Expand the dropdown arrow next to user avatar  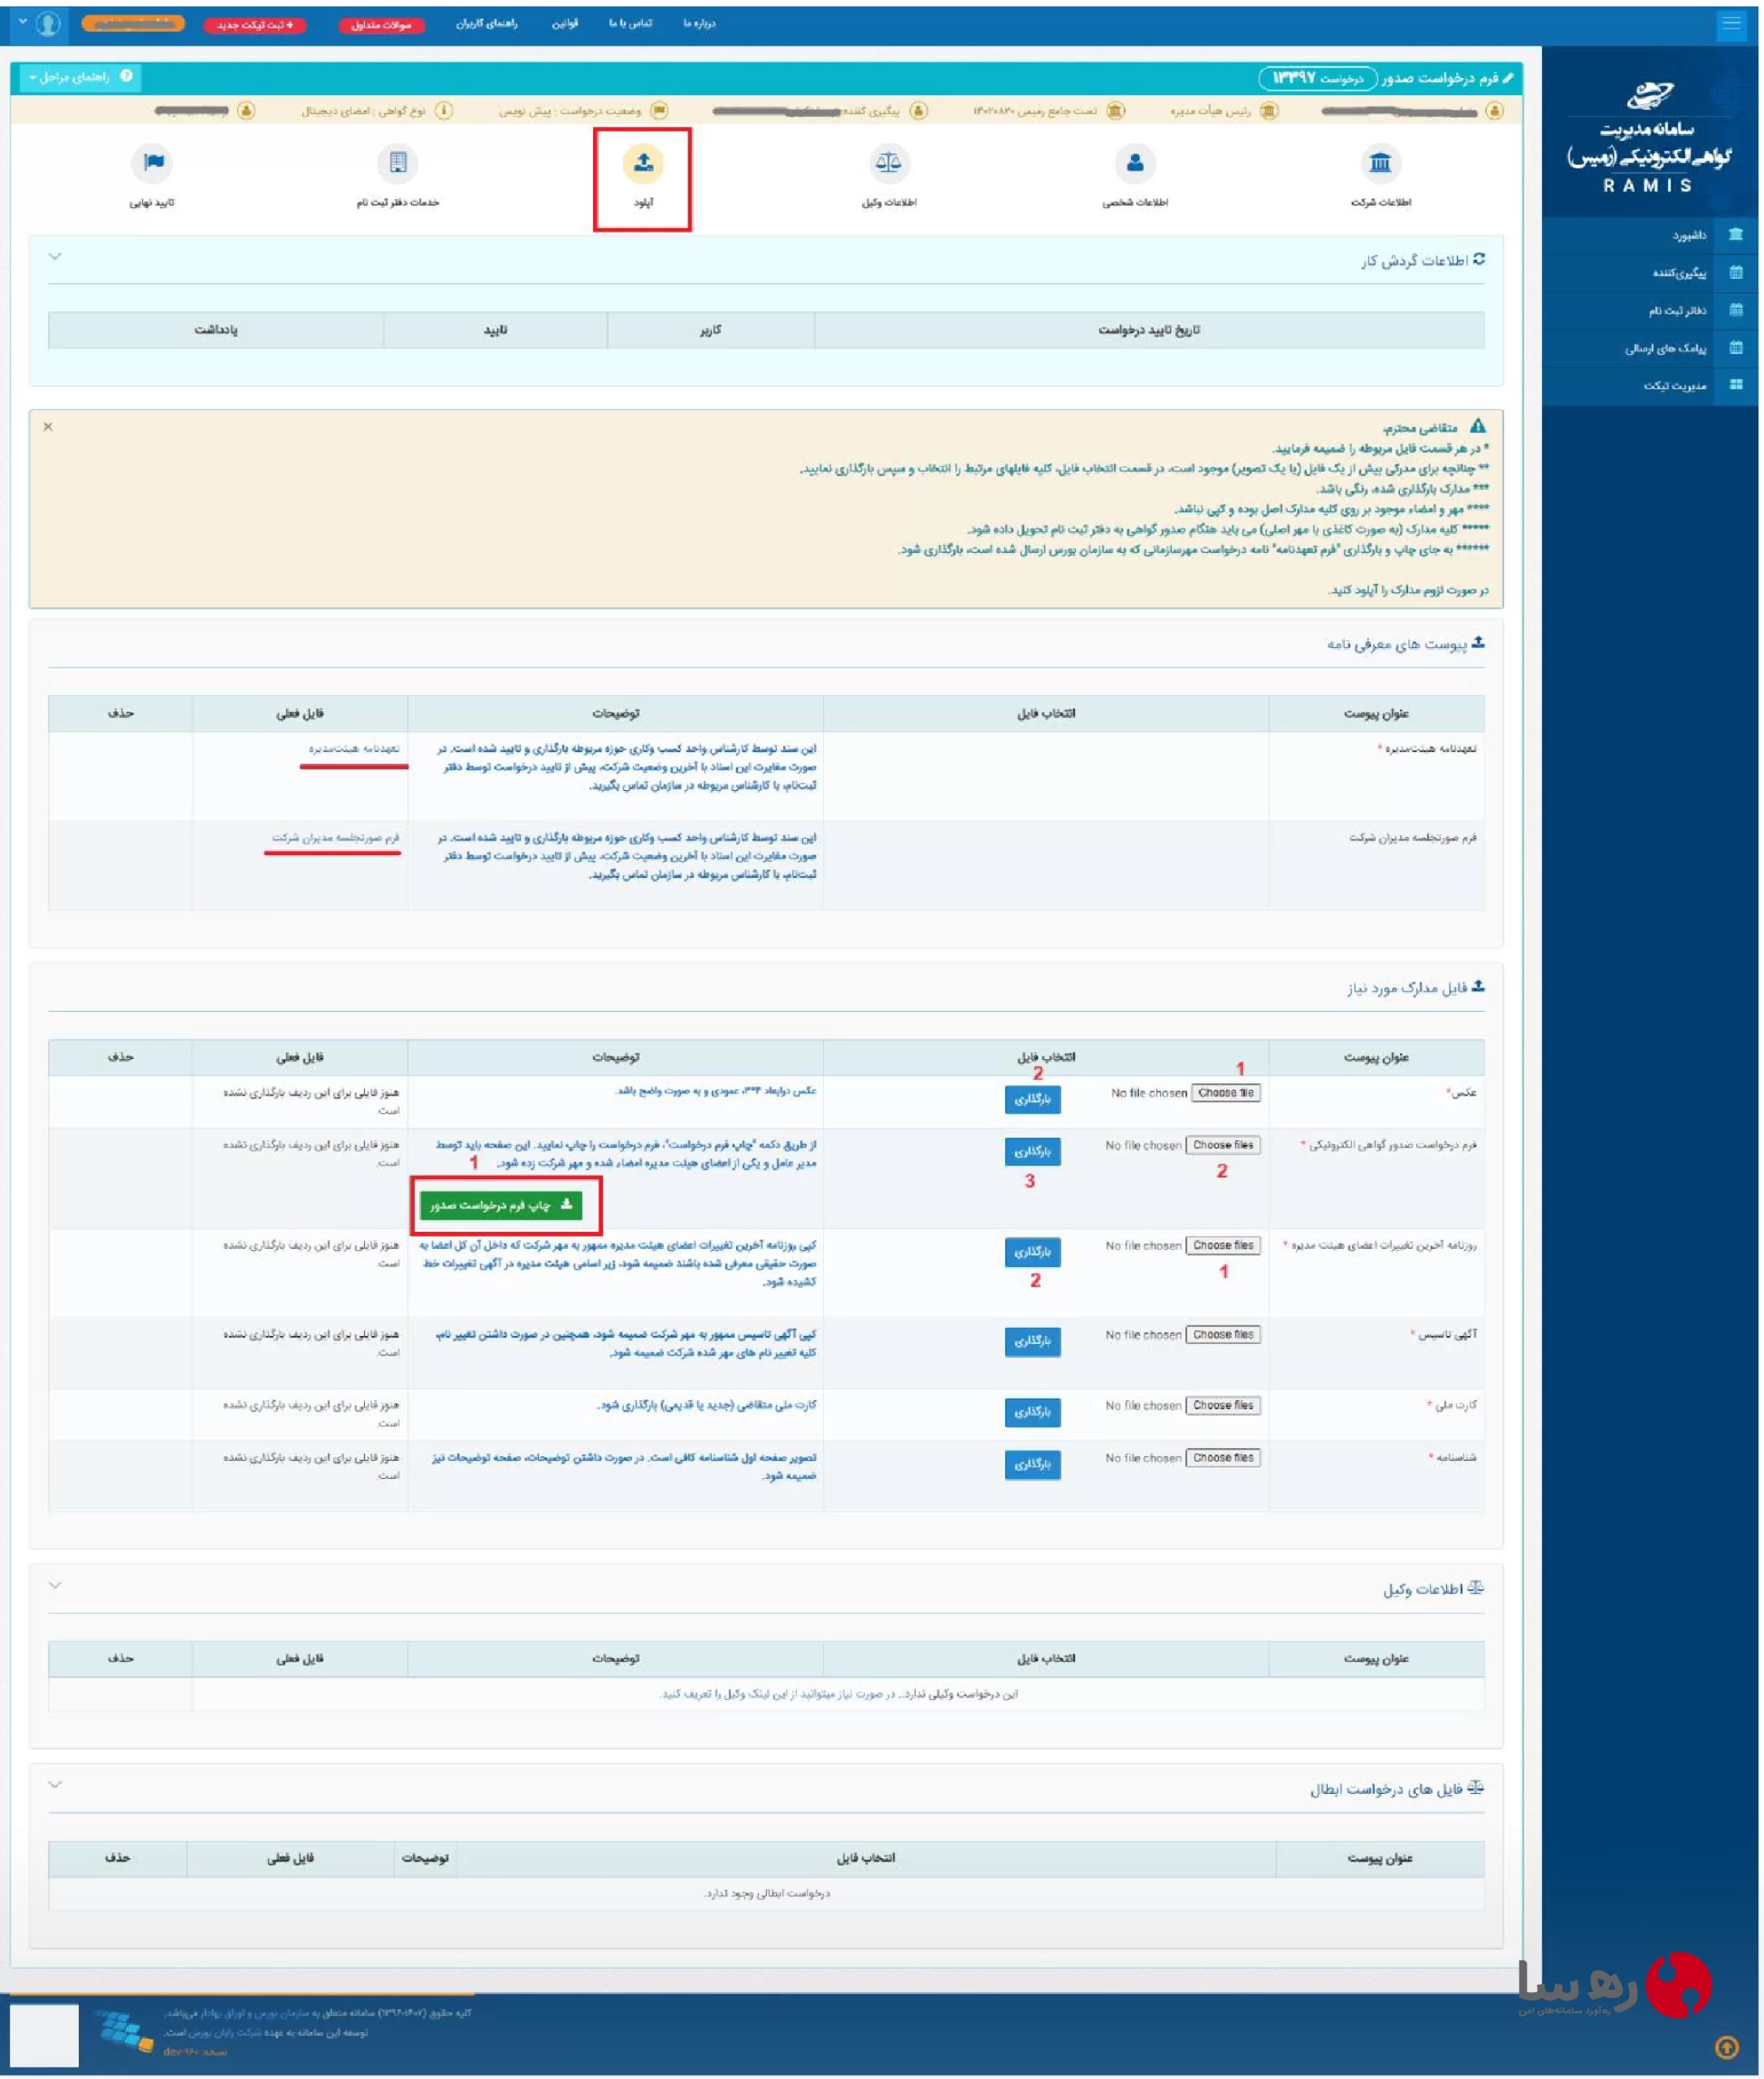22,22
